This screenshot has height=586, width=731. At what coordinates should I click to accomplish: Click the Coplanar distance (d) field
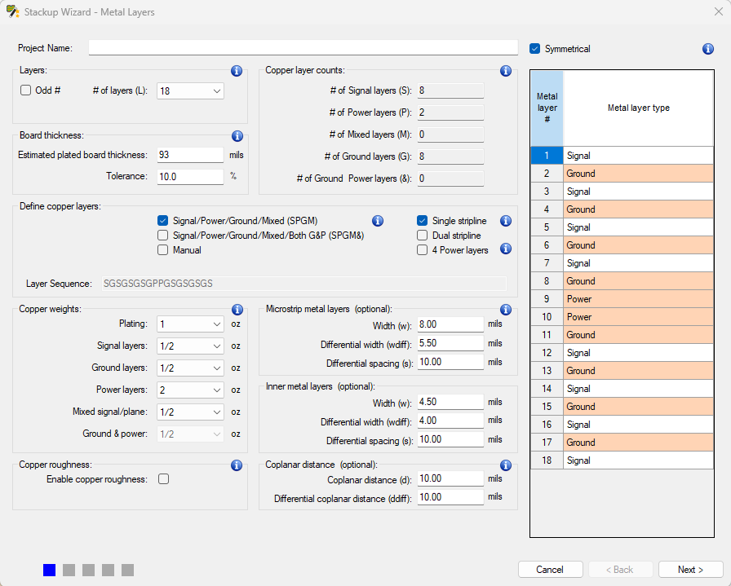(450, 478)
